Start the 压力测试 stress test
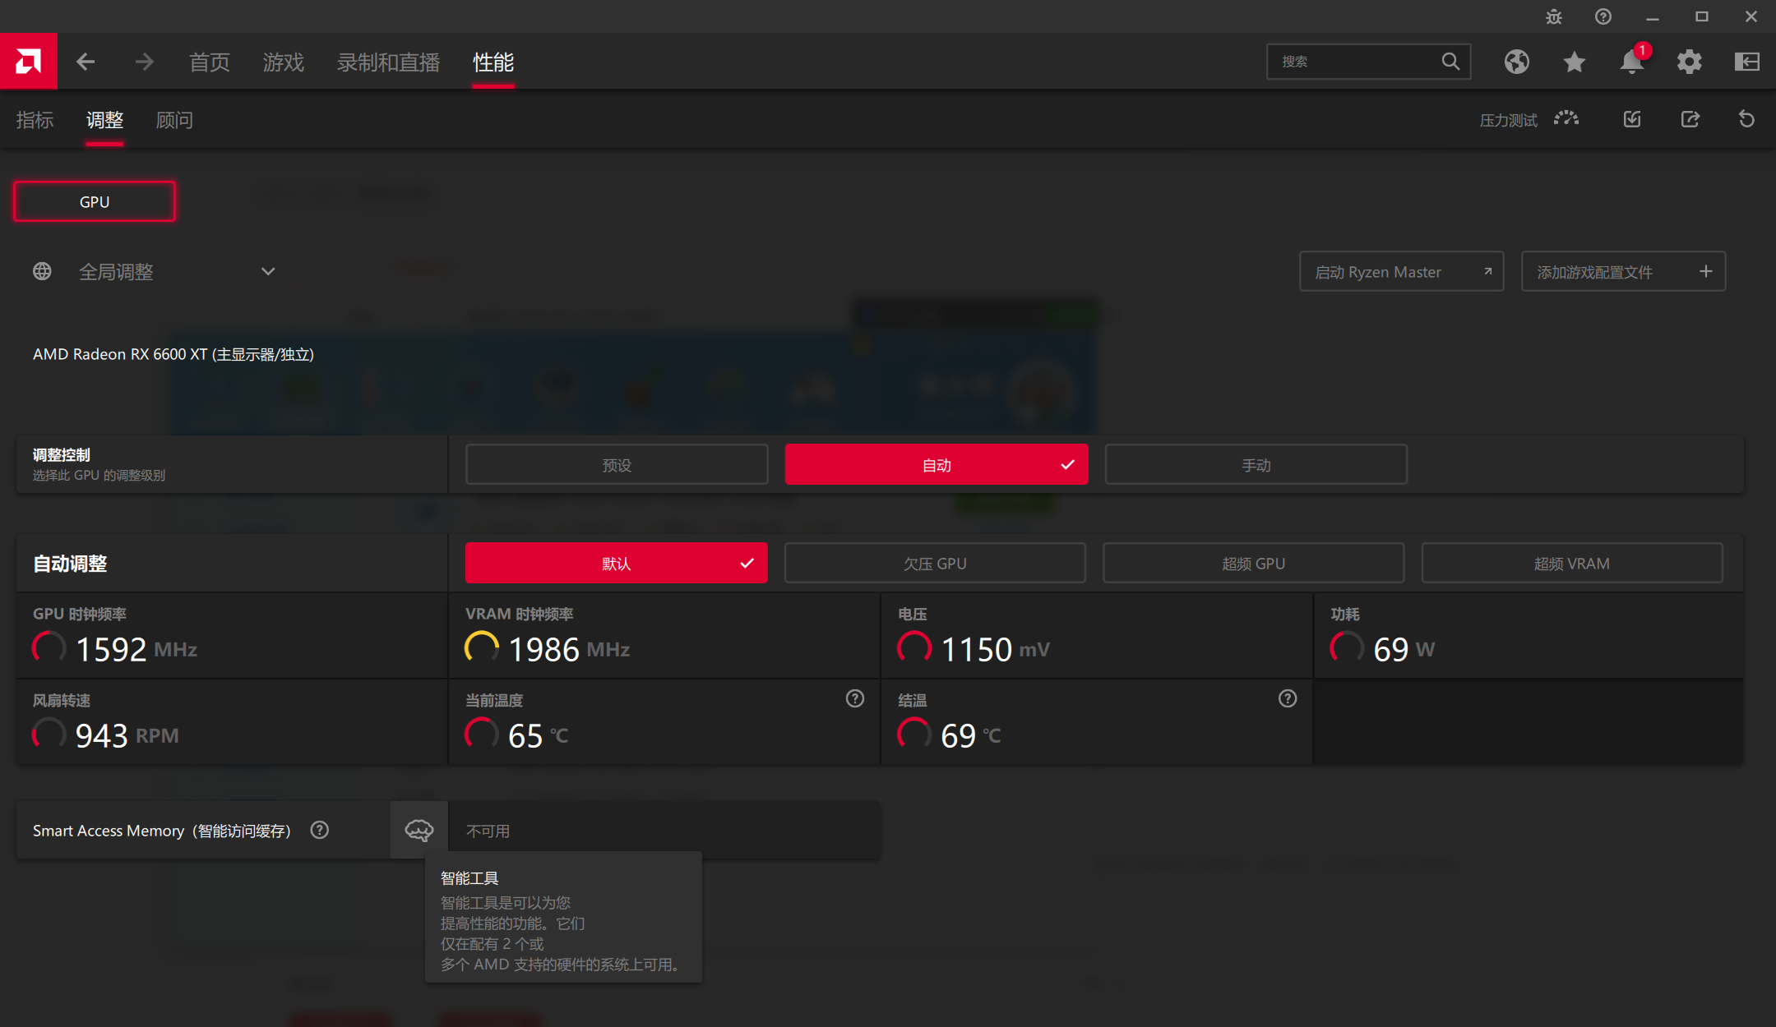This screenshot has height=1027, width=1776. click(x=1509, y=121)
